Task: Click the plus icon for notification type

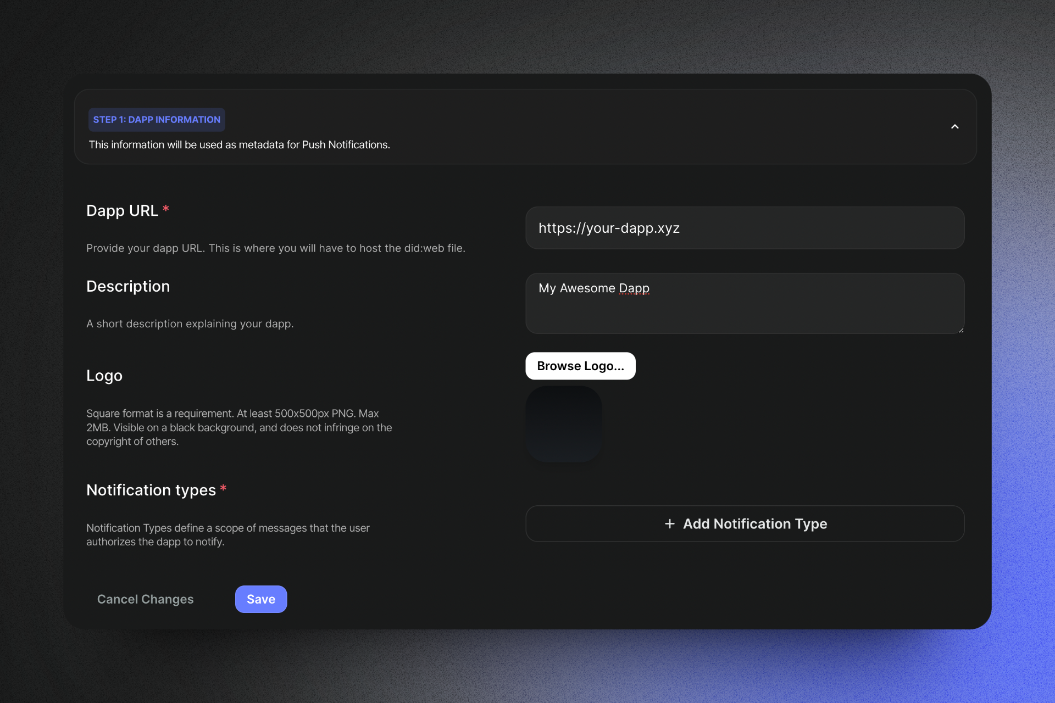Action: point(669,524)
